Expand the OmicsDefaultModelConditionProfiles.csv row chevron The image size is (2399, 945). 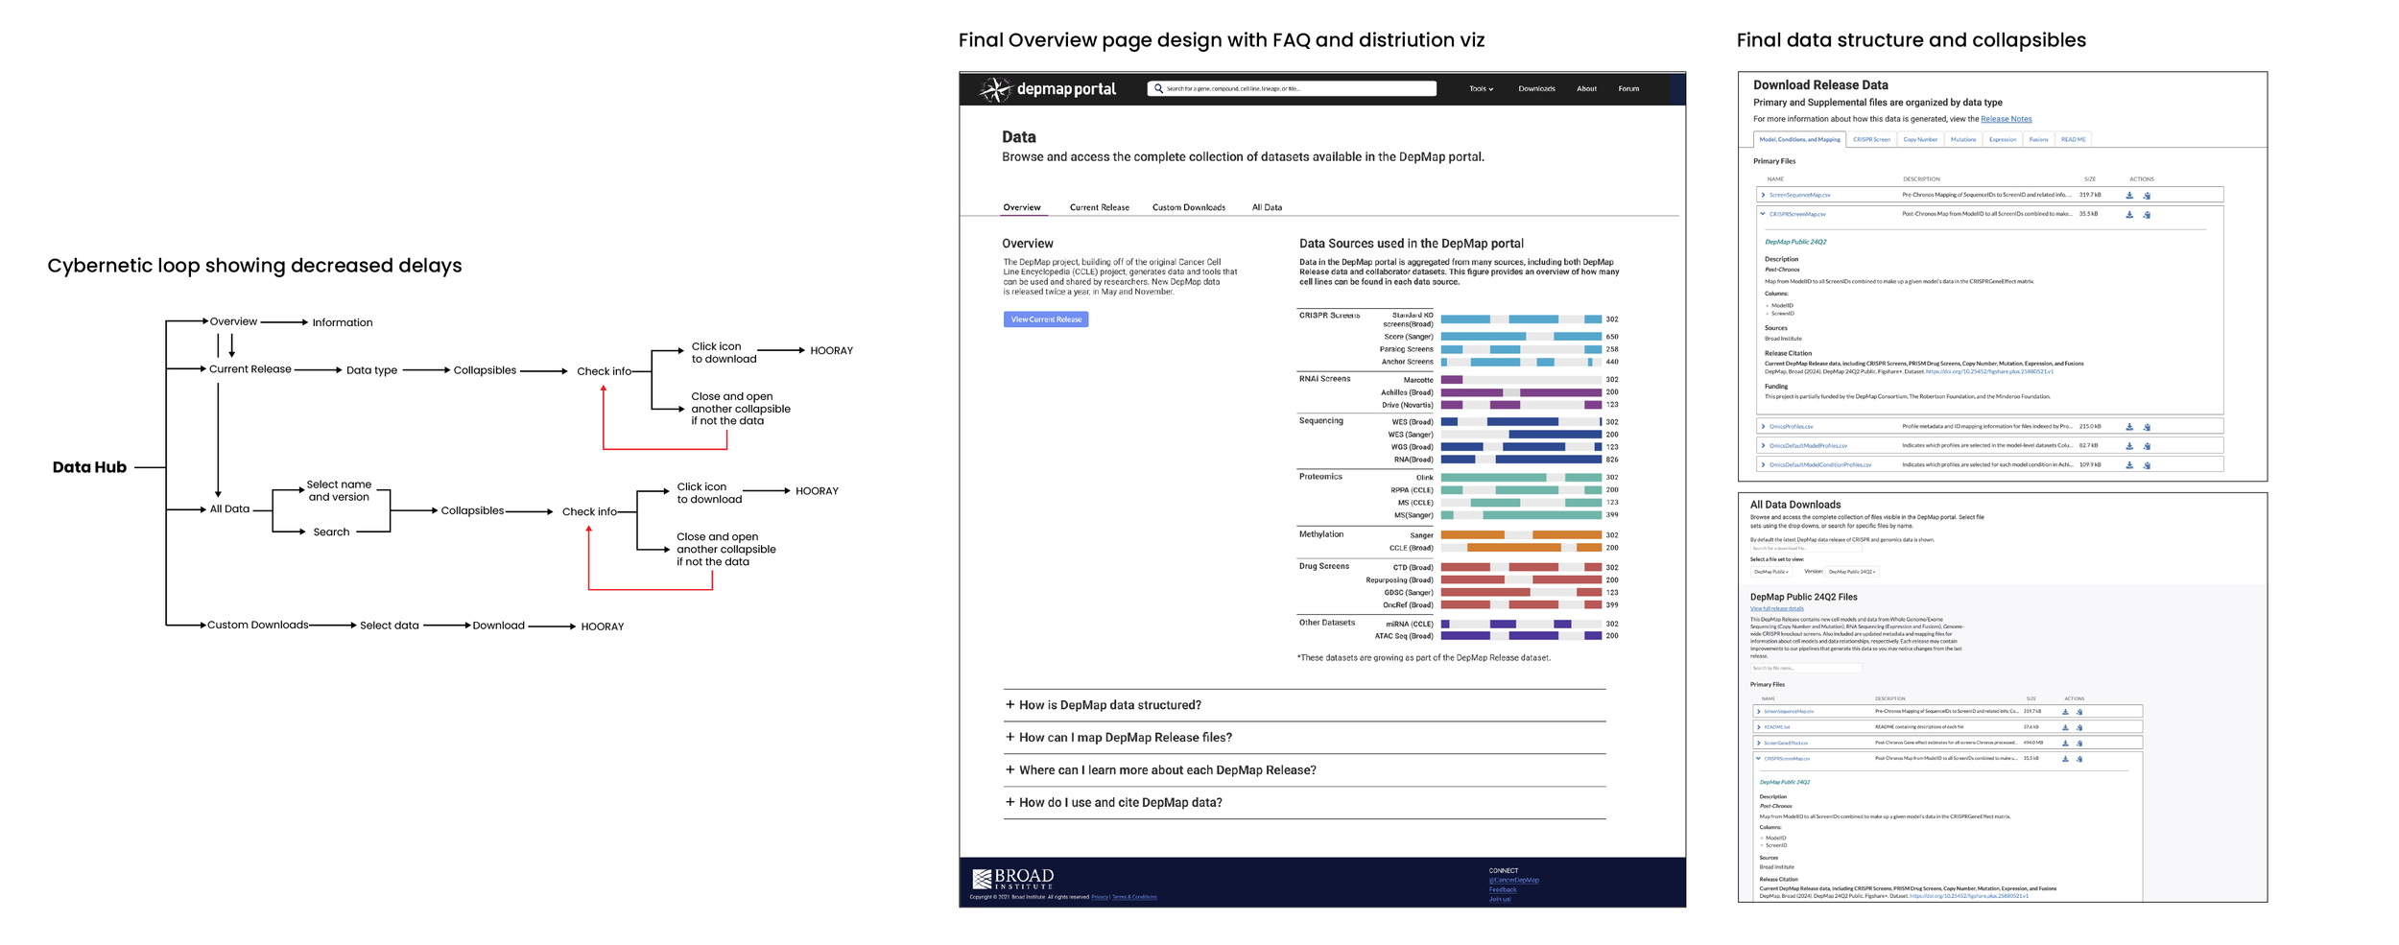pyautogui.click(x=1763, y=464)
